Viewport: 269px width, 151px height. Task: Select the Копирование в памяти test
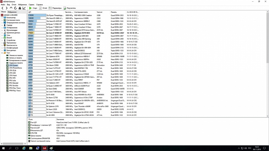coord(18,60)
